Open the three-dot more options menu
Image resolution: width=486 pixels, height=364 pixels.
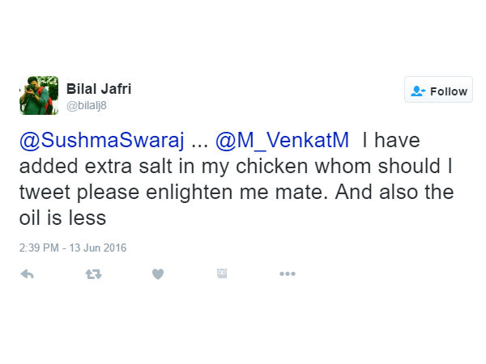coord(288,274)
